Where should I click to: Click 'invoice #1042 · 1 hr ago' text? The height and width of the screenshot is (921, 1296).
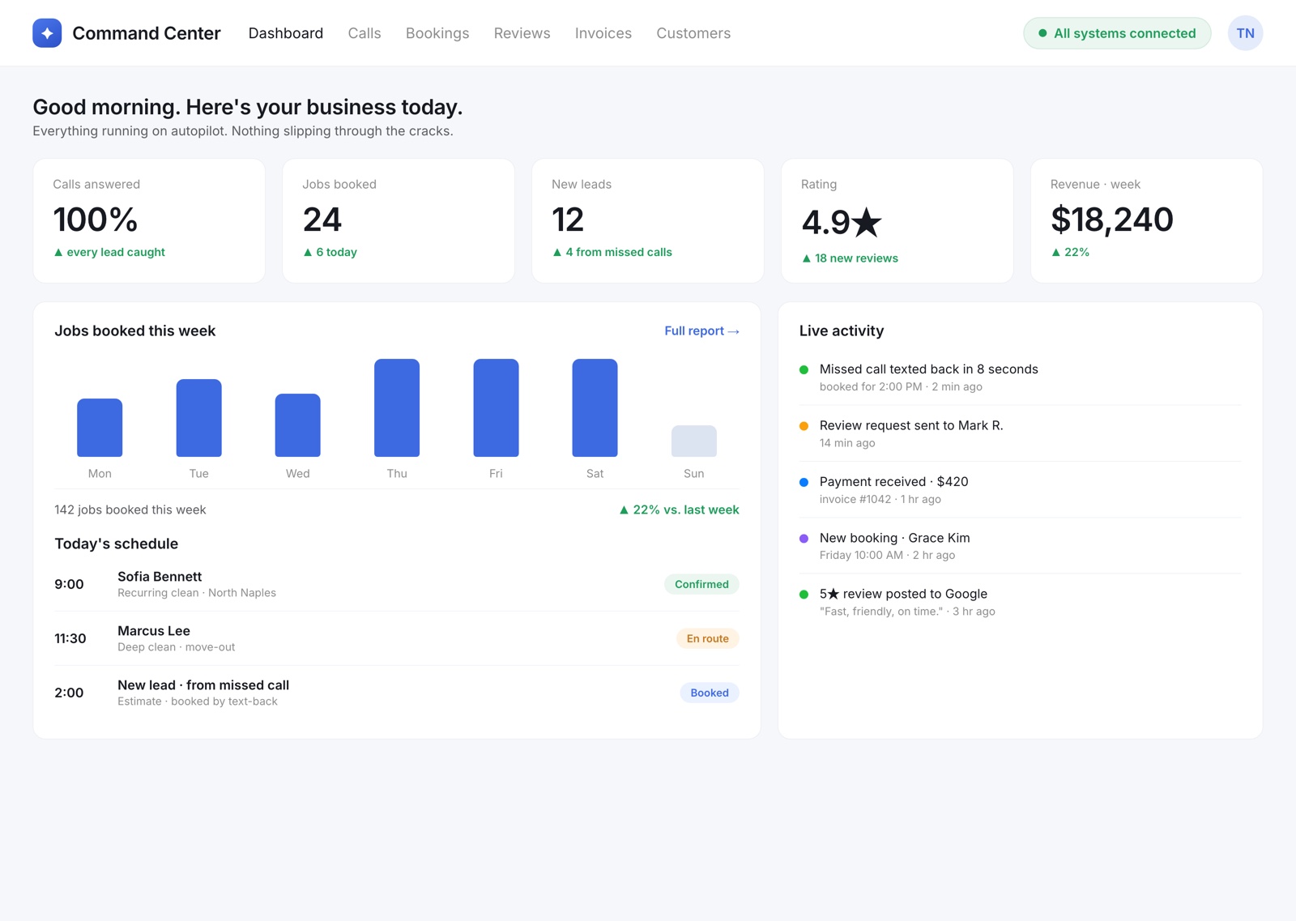click(x=880, y=499)
